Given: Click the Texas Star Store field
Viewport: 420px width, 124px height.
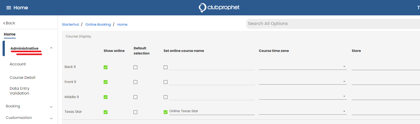Looking at the screenshot, I should 386,111.
